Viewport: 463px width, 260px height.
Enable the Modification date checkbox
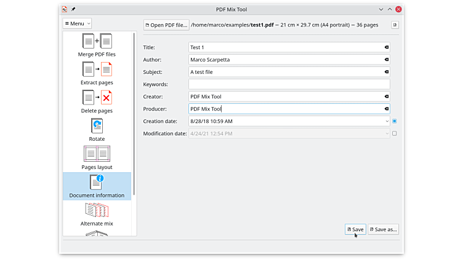pyautogui.click(x=395, y=133)
